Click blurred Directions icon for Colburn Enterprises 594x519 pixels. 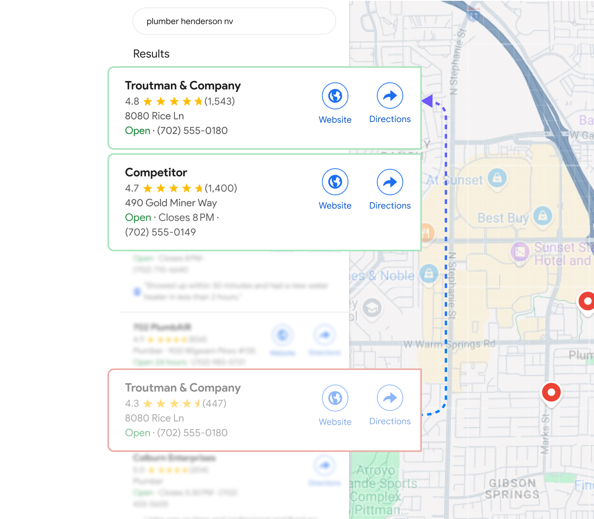pos(324,465)
